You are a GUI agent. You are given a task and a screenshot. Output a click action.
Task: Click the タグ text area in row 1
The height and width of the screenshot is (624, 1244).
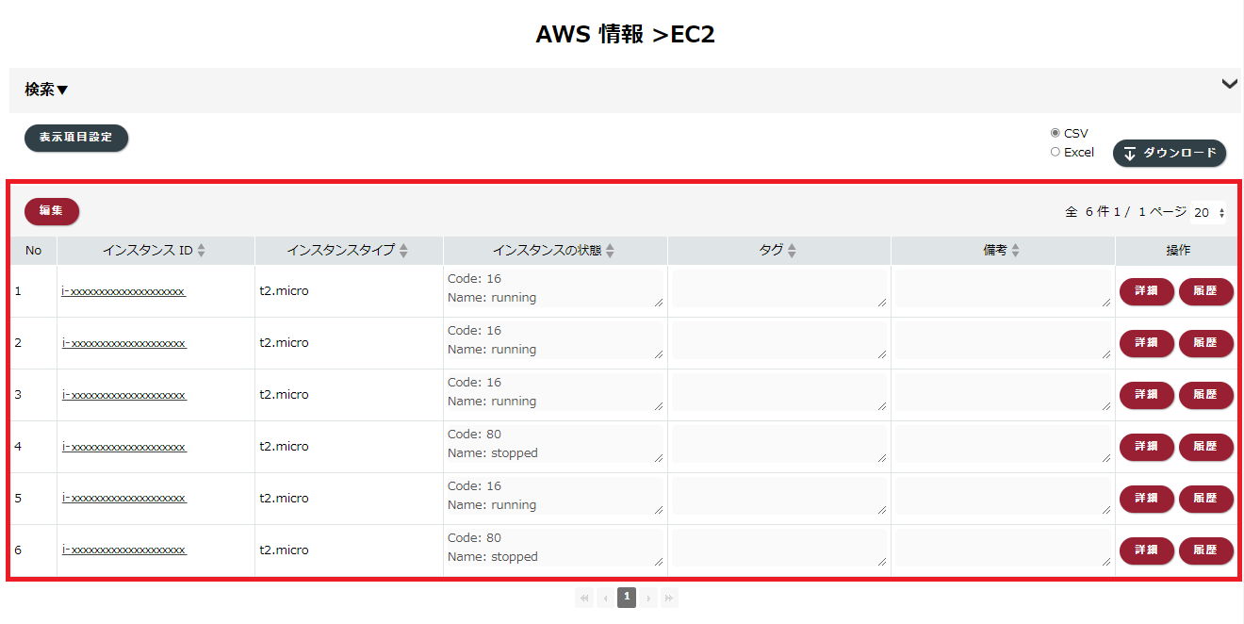click(779, 288)
